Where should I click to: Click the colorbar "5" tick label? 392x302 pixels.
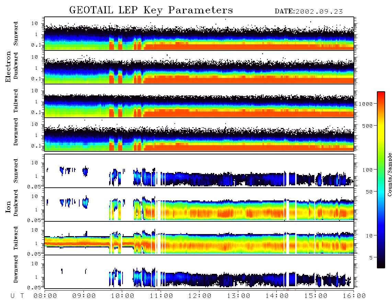pyautogui.click(x=371, y=257)
